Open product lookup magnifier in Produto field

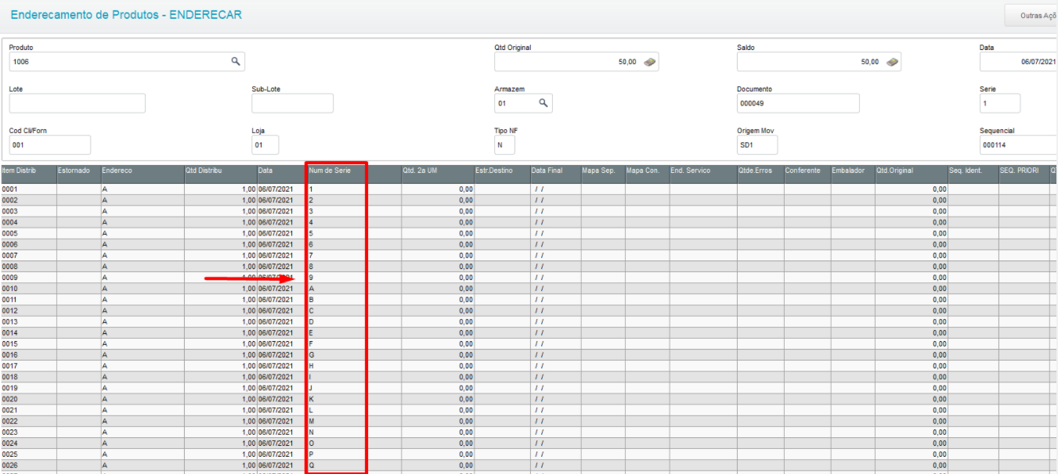tap(235, 61)
